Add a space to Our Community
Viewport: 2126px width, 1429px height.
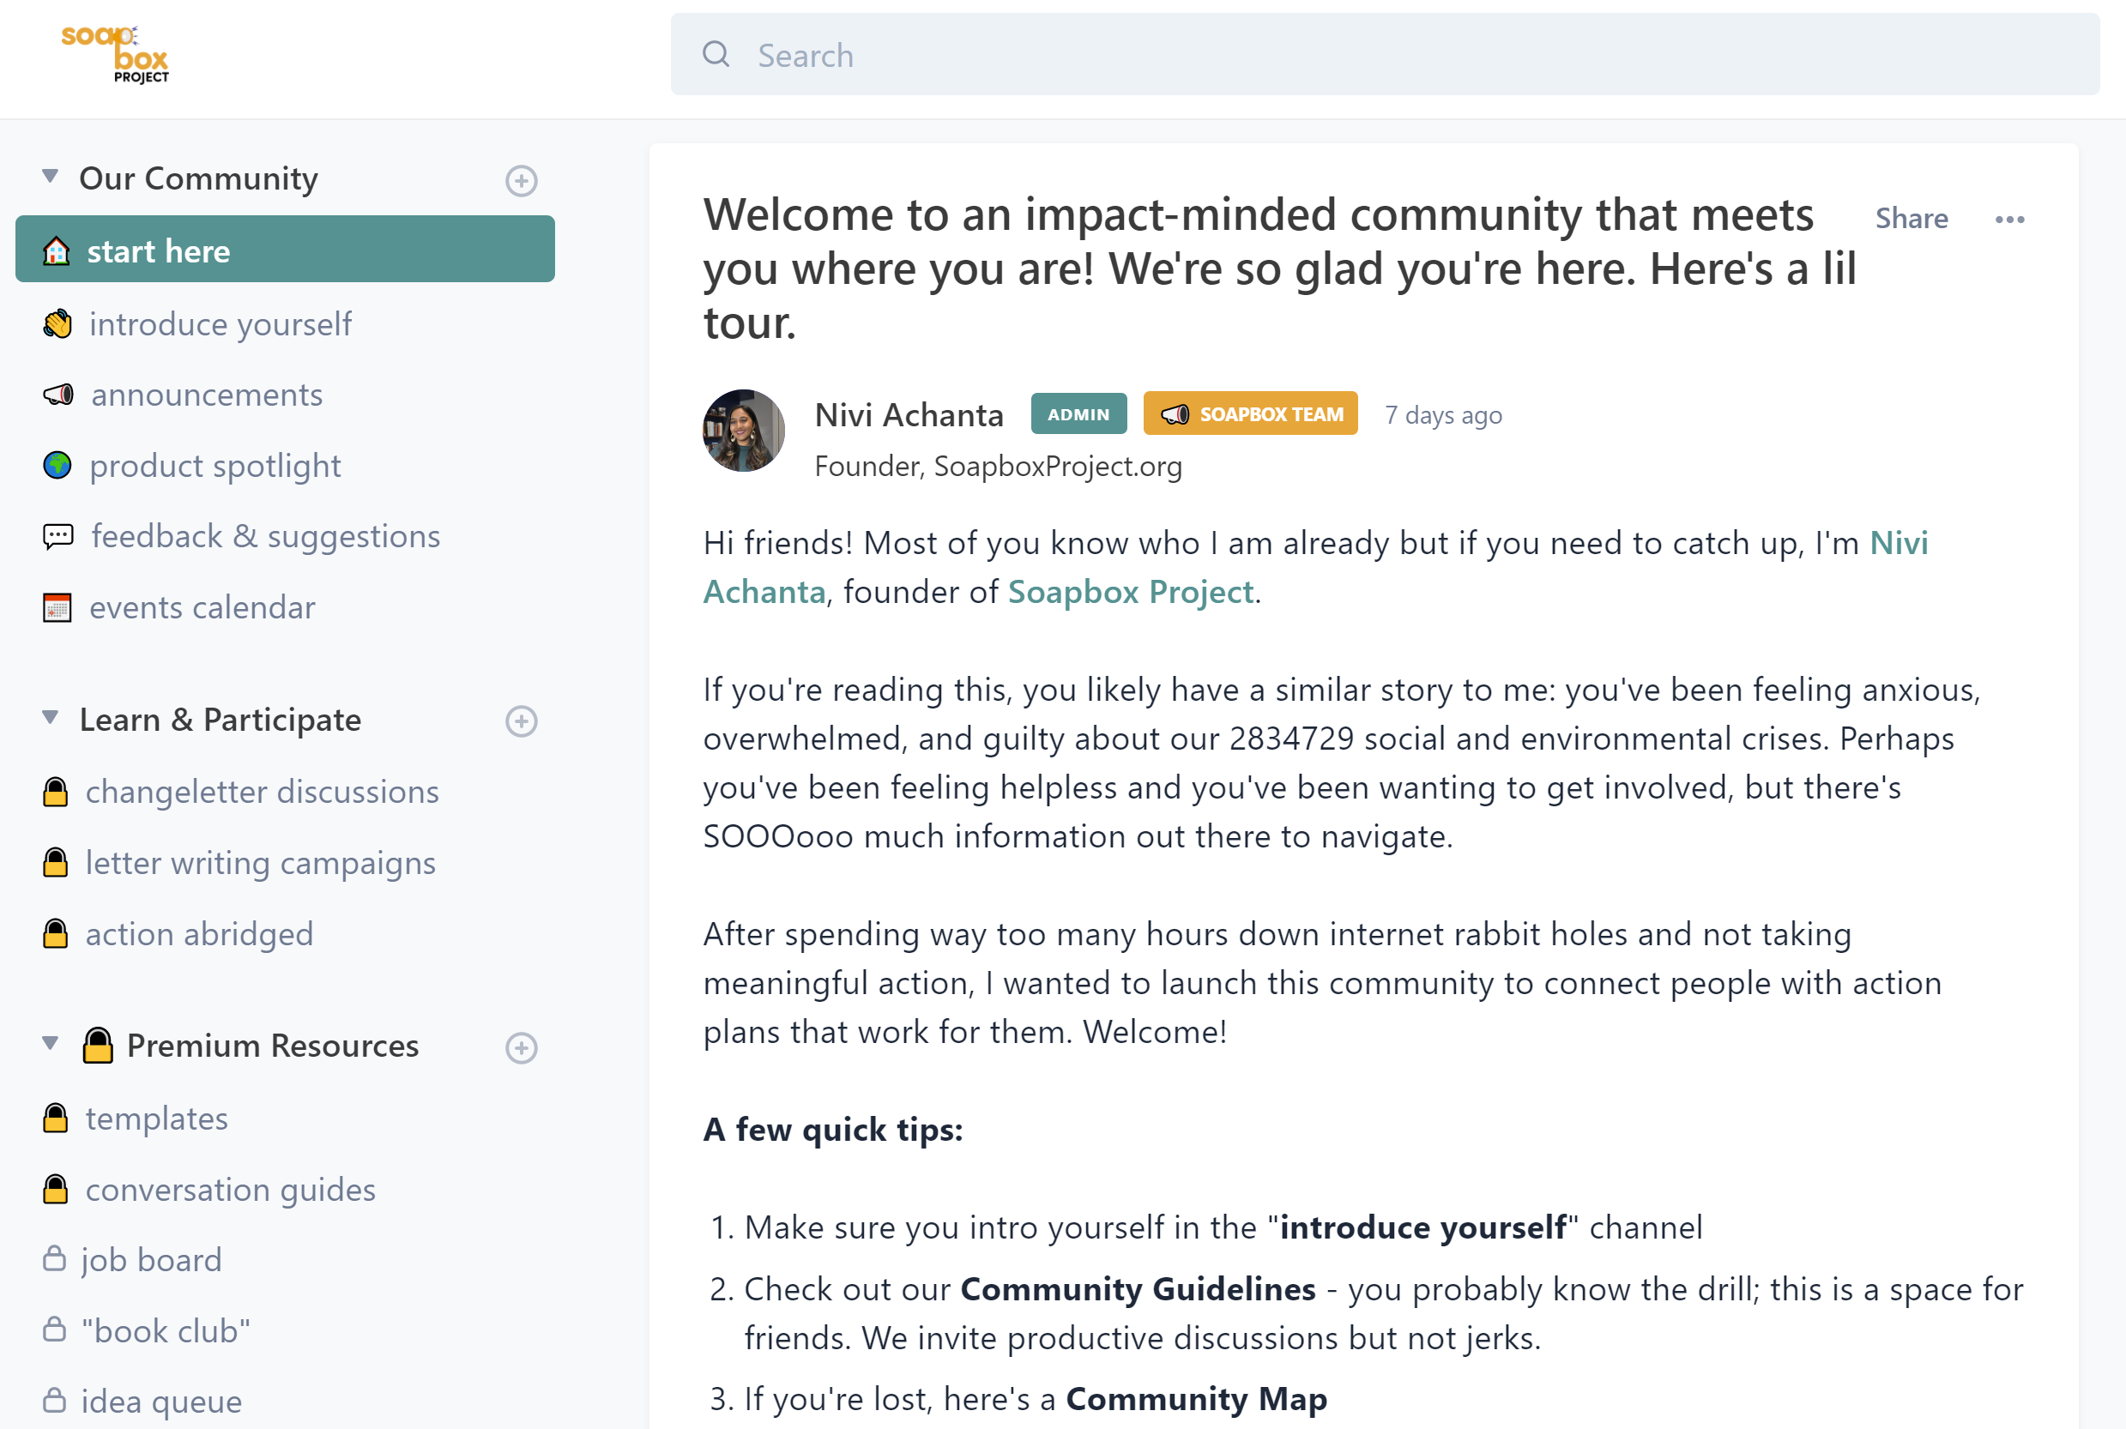(x=522, y=180)
